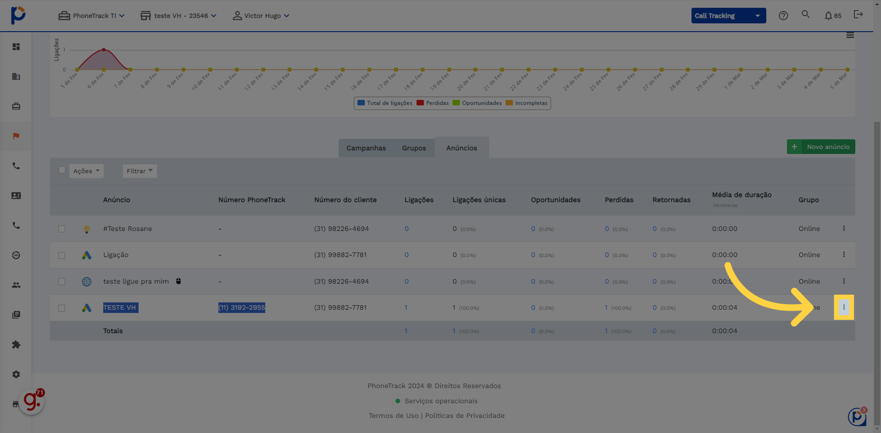Click the PhoneTrack logo
This screenshot has width=881, height=433.
click(x=18, y=15)
